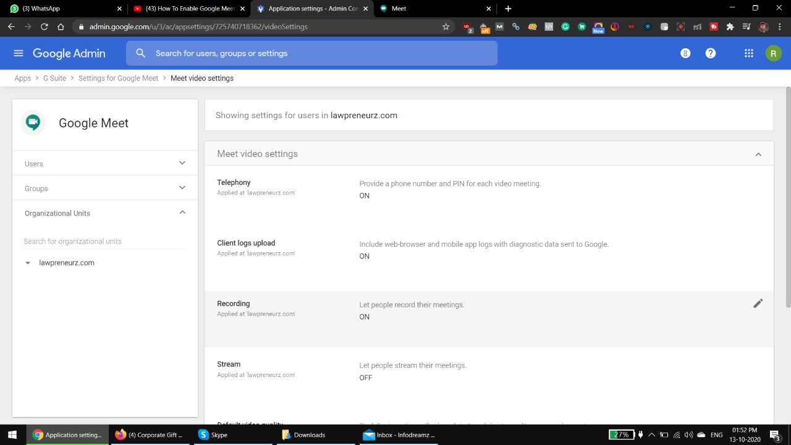Show hidden system tray icons
Viewport: 791px width, 445px height.
pos(651,435)
